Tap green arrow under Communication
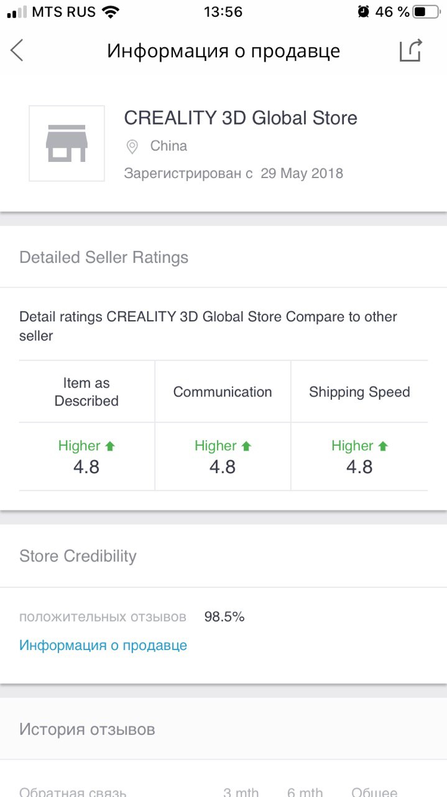This screenshot has width=447, height=797. 246,446
